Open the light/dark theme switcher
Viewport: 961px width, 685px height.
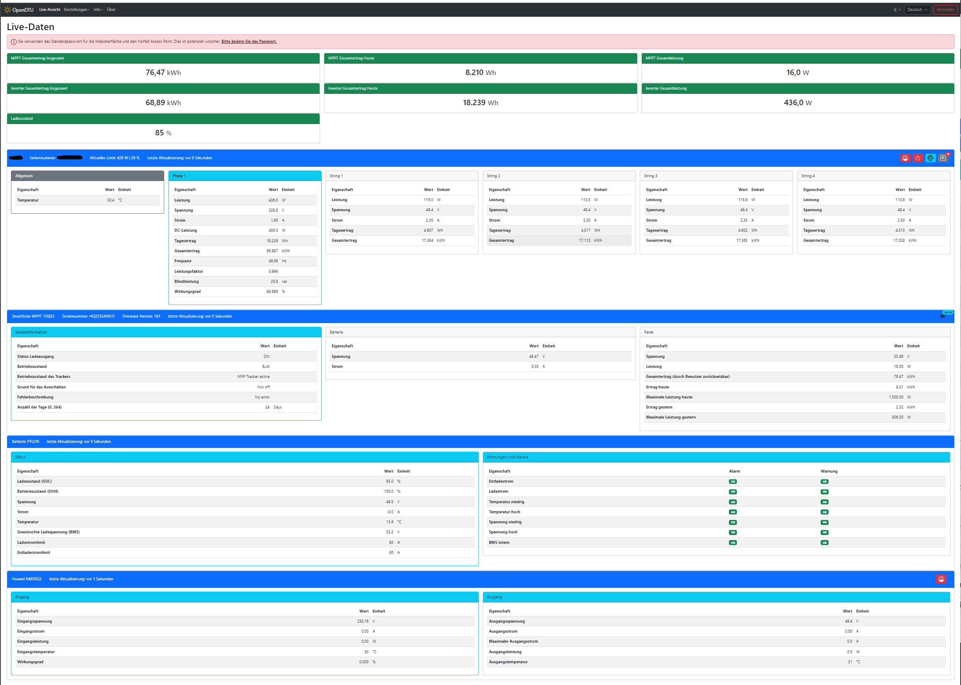point(897,10)
